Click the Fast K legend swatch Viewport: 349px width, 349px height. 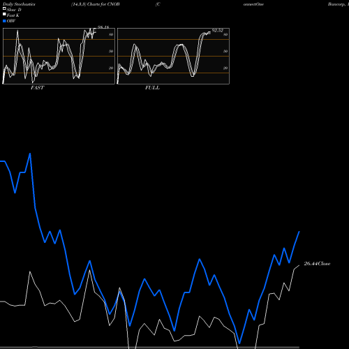4,15
